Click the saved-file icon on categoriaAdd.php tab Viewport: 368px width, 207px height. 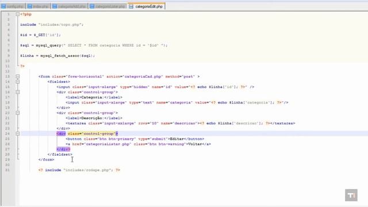click(55, 6)
